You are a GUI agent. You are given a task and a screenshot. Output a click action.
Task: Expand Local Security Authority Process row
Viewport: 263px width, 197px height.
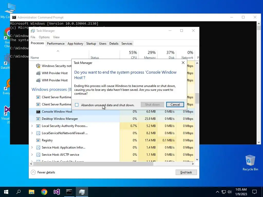[32, 126]
